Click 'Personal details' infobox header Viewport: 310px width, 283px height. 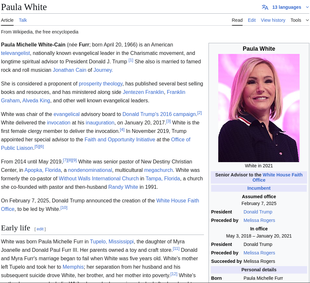(x=259, y=270)
